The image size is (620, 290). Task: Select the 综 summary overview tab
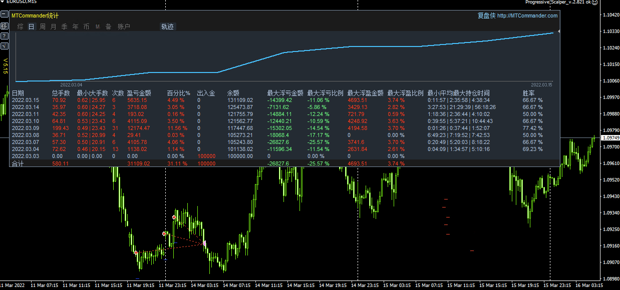coord(20,26)
